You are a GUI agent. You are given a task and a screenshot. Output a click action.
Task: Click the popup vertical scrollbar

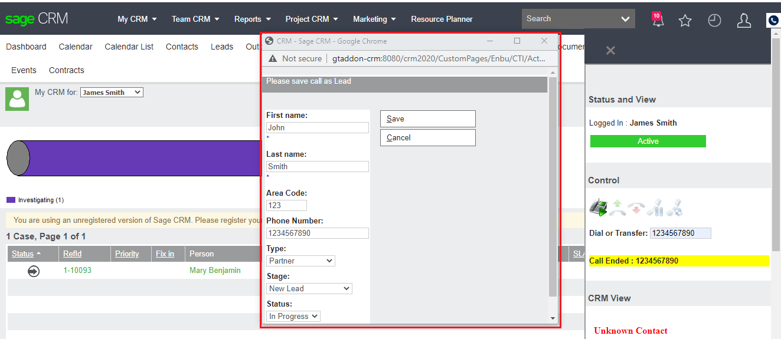(553, 186)
